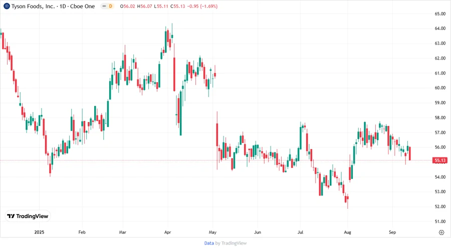Click the red 55.13 current price label
451x249 pixels.
[x=440, y=160]
